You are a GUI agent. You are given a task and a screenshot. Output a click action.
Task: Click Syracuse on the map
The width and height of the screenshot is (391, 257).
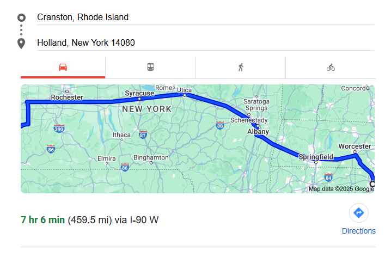(139, 93)
